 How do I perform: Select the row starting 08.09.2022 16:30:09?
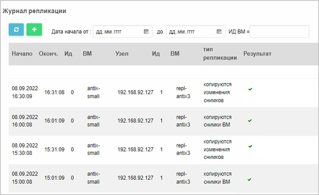163,93
